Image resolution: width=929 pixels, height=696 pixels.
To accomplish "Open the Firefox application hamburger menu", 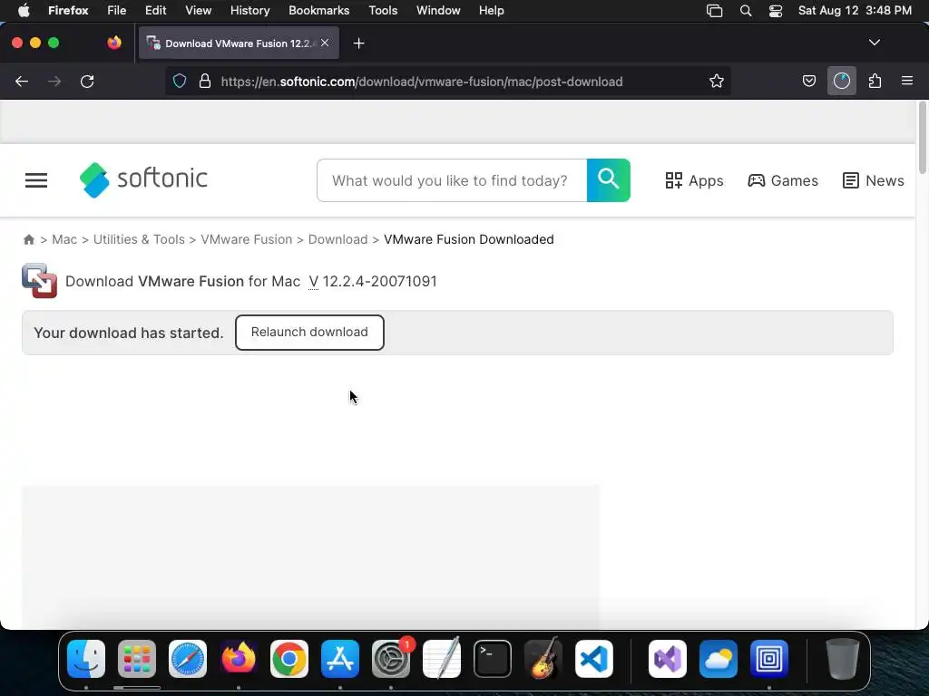I will (907, 81).
